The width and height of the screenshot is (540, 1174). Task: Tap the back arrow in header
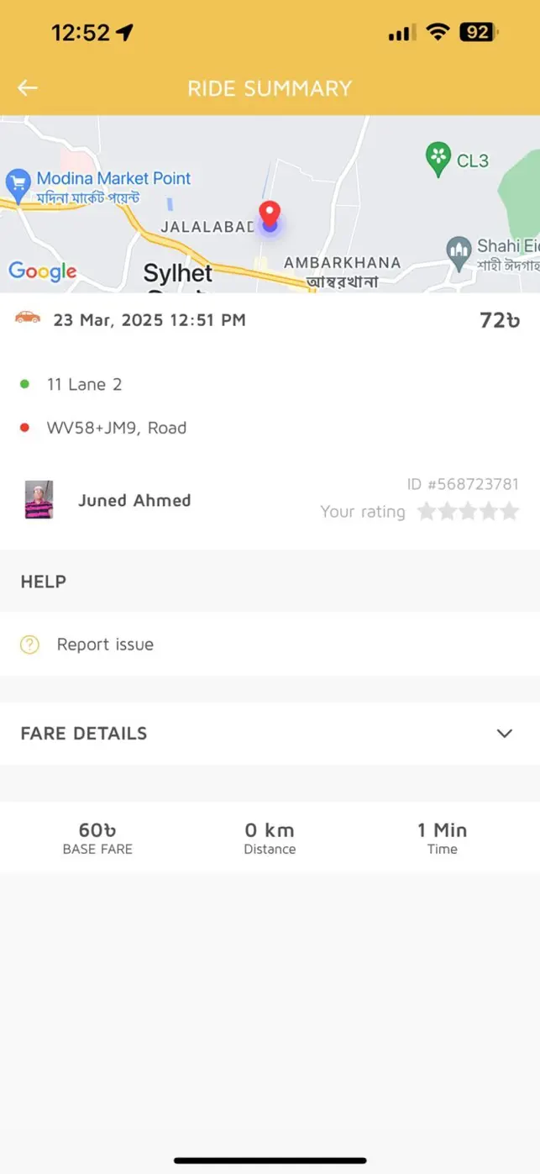28,88
